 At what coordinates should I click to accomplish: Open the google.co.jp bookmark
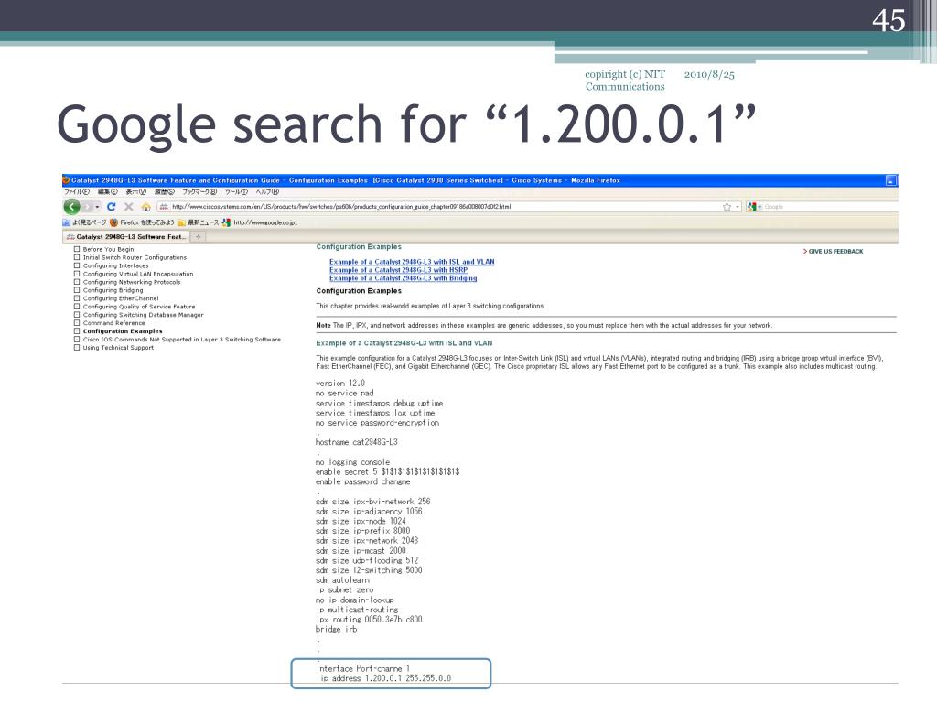[259, 222]
